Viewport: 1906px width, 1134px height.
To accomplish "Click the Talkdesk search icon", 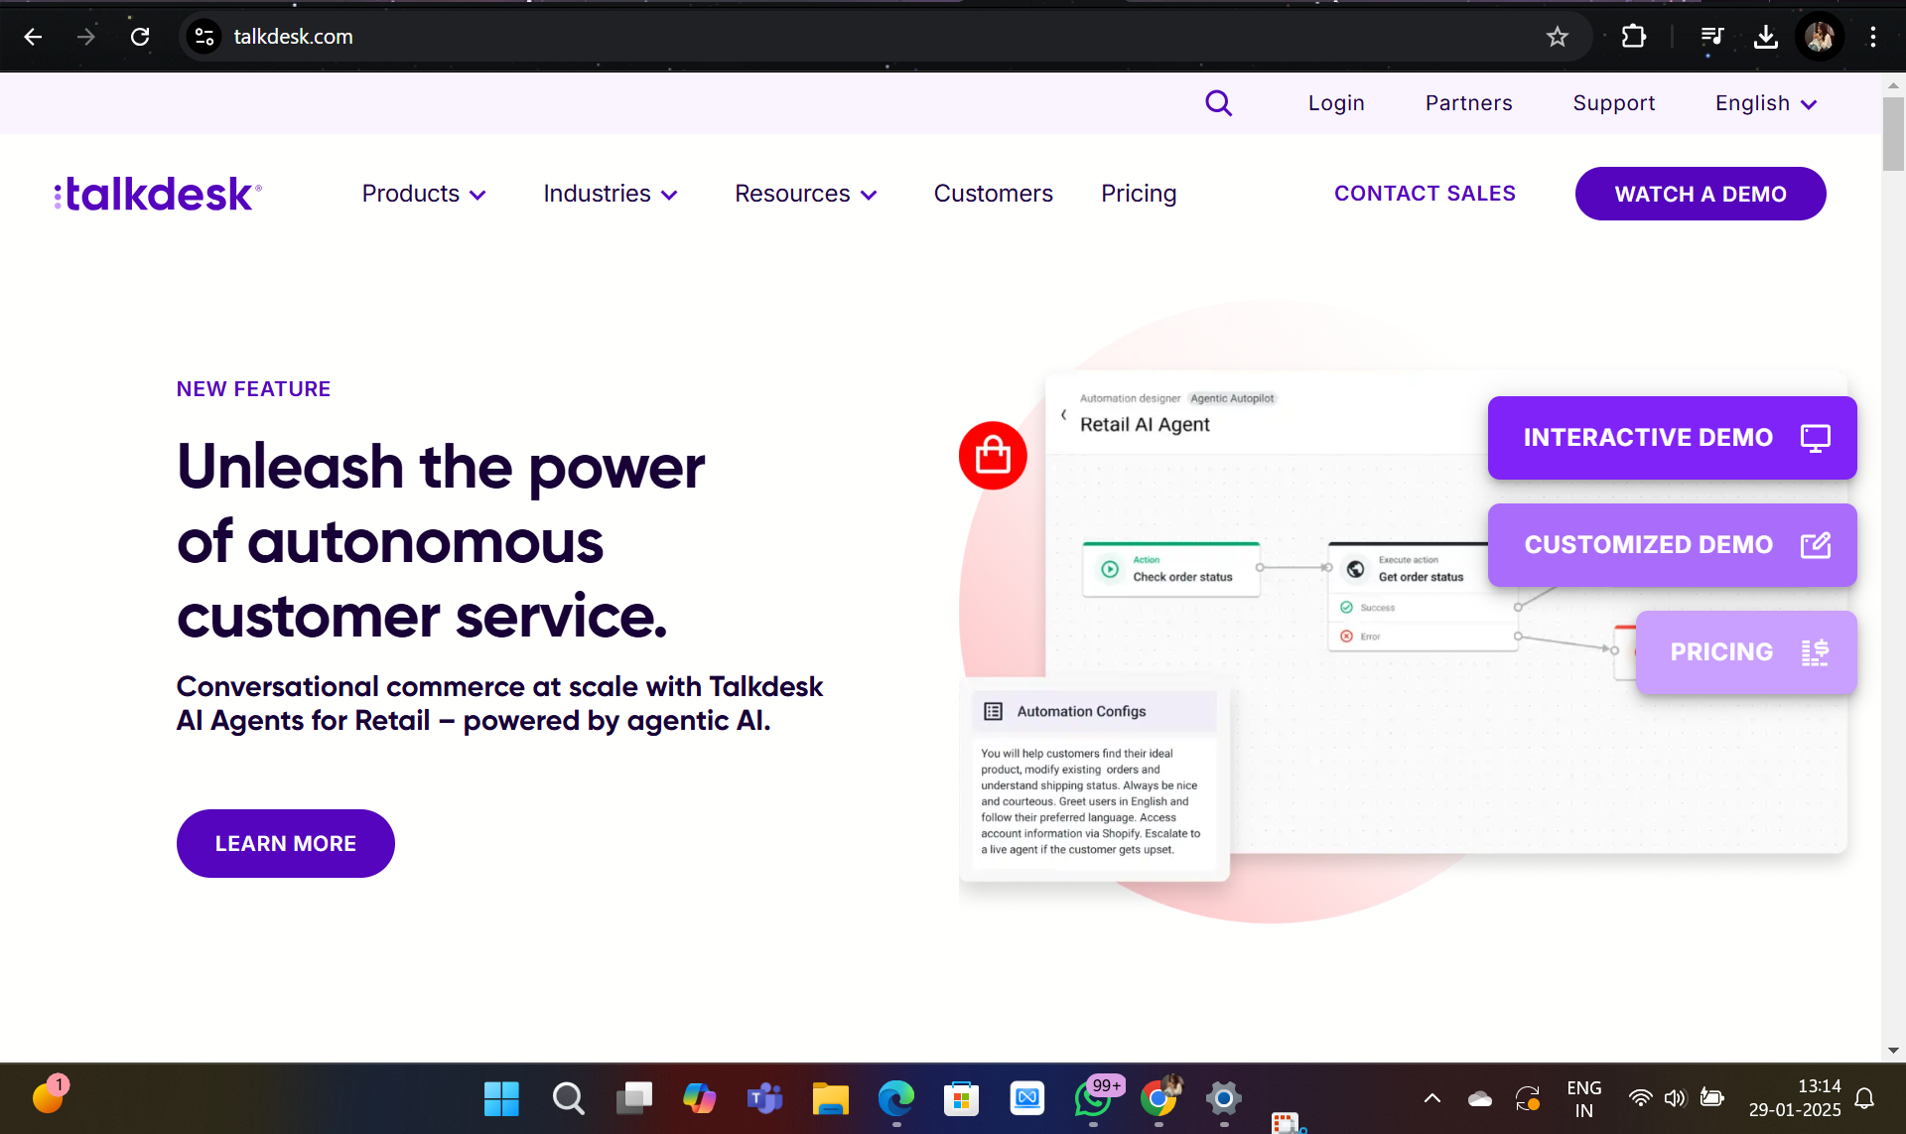I will (x=1218, y=102).
